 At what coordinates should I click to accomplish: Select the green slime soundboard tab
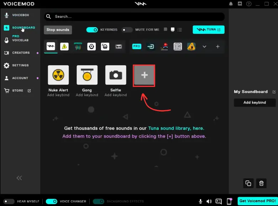pos(78,46)
